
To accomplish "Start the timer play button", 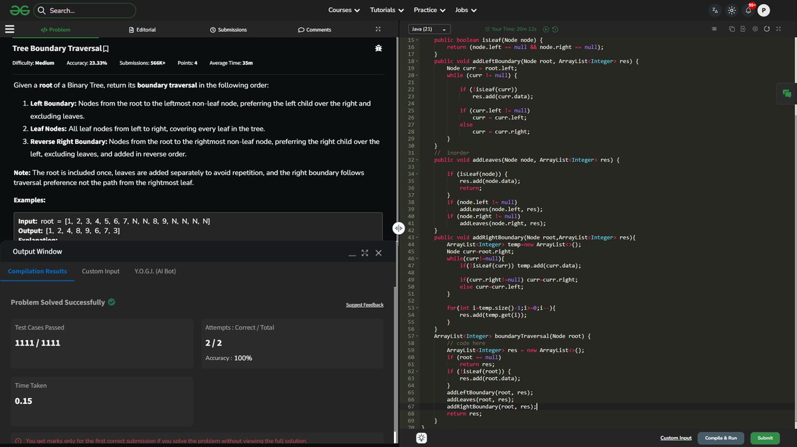I will coord(546,29).
